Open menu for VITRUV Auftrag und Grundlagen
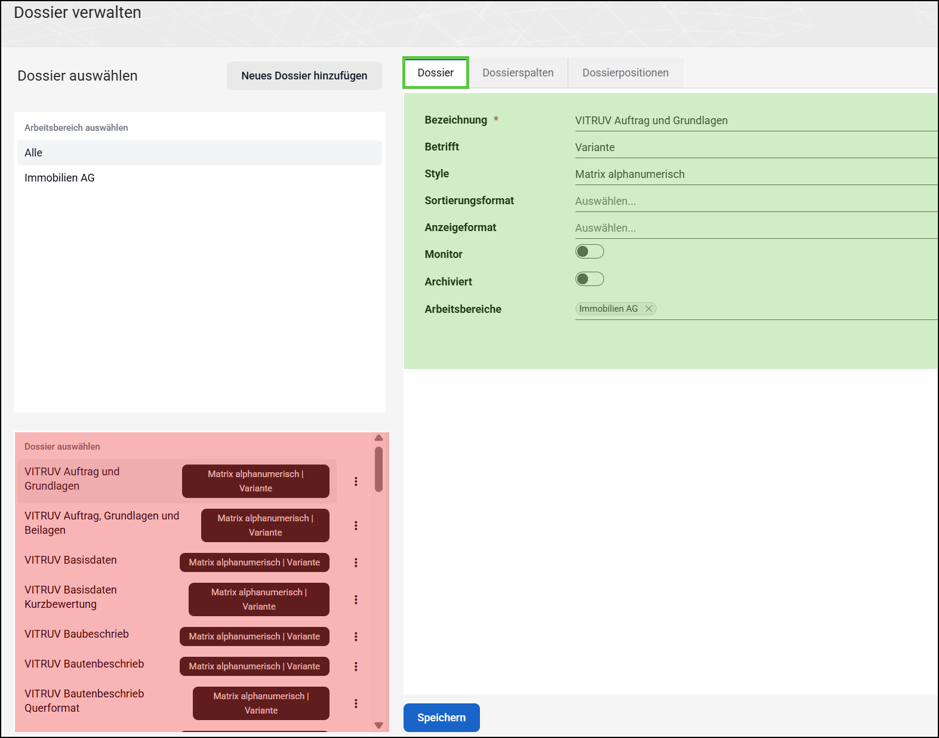 pos(356,481)
